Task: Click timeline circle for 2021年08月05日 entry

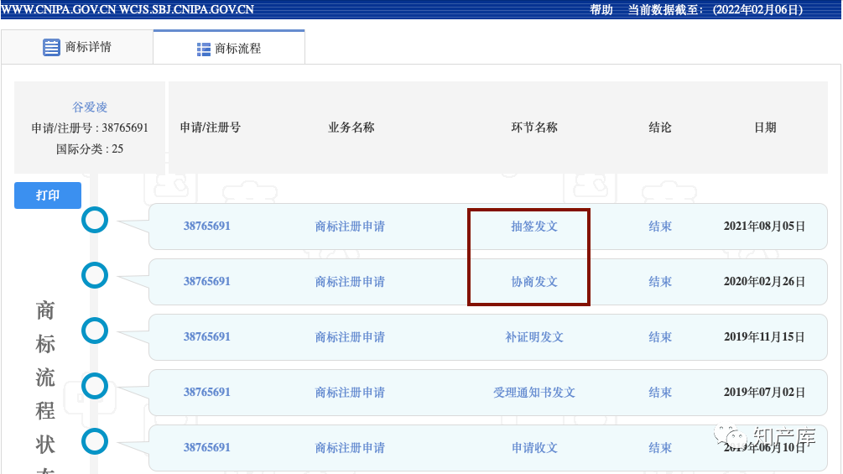Action: click(x=95, y=221)
